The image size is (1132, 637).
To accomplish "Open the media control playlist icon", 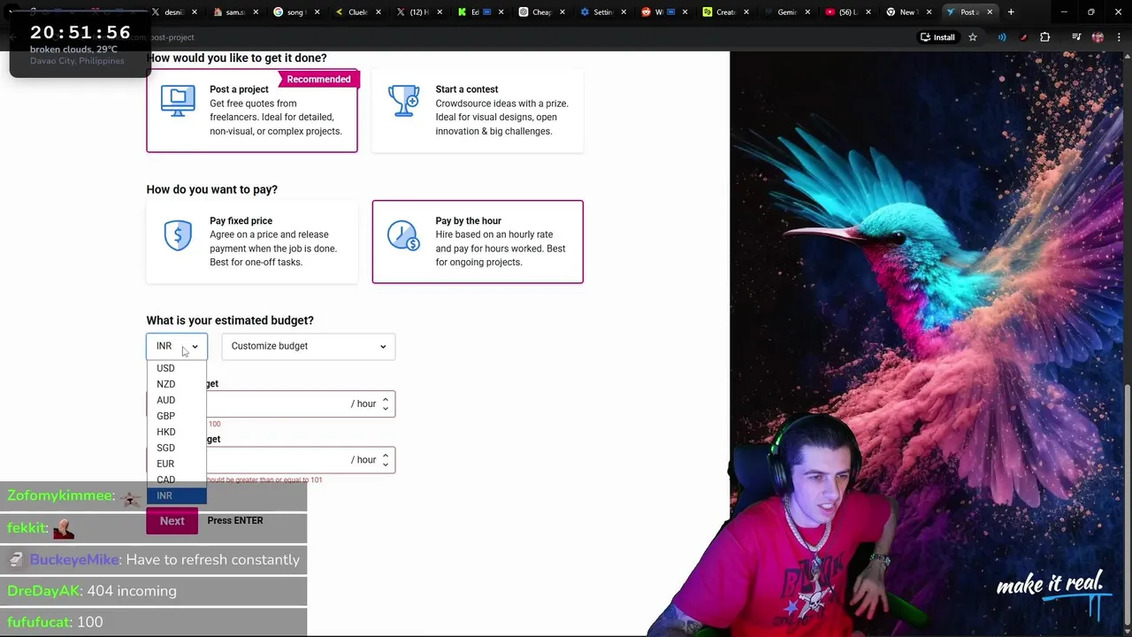I will coord(1076,37).
